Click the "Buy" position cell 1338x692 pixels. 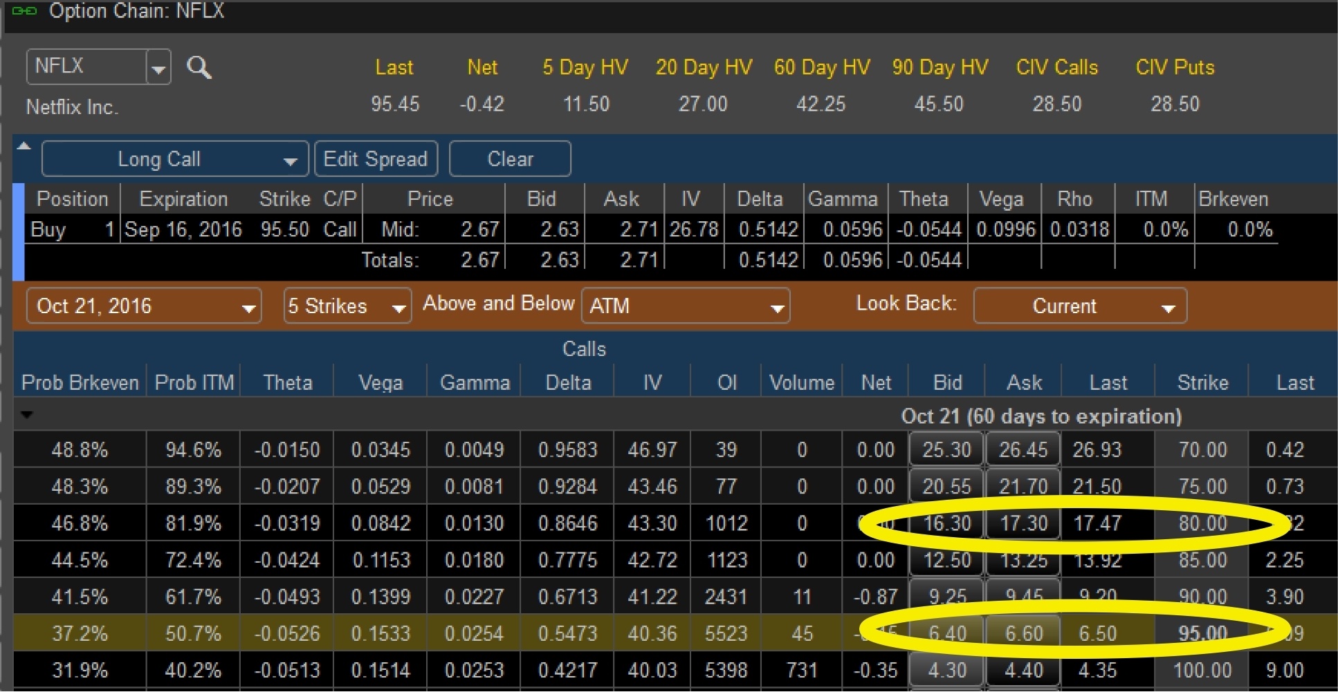click(48, 230)
